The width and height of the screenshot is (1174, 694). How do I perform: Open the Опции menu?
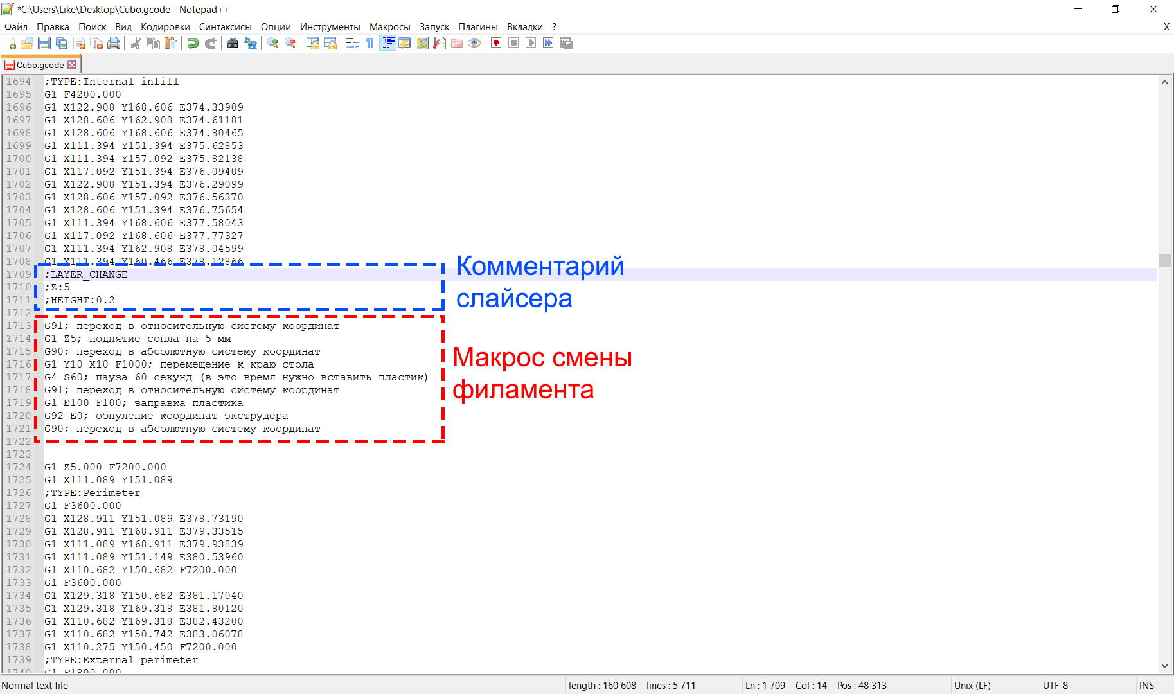click(276, 27)
